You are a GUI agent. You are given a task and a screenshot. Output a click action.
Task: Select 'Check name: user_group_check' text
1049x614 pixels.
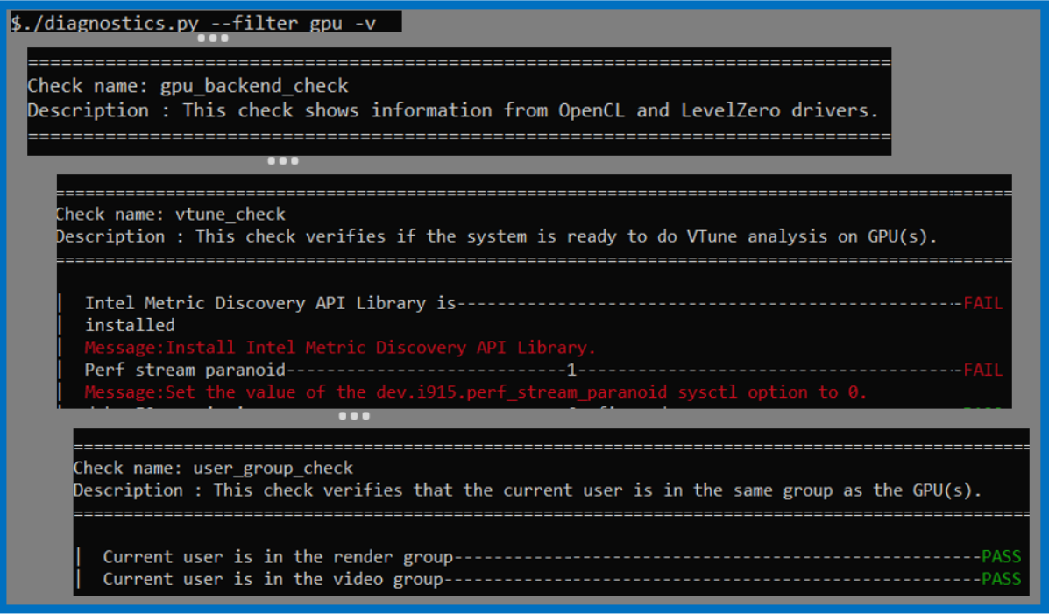(x=214, y=469)
